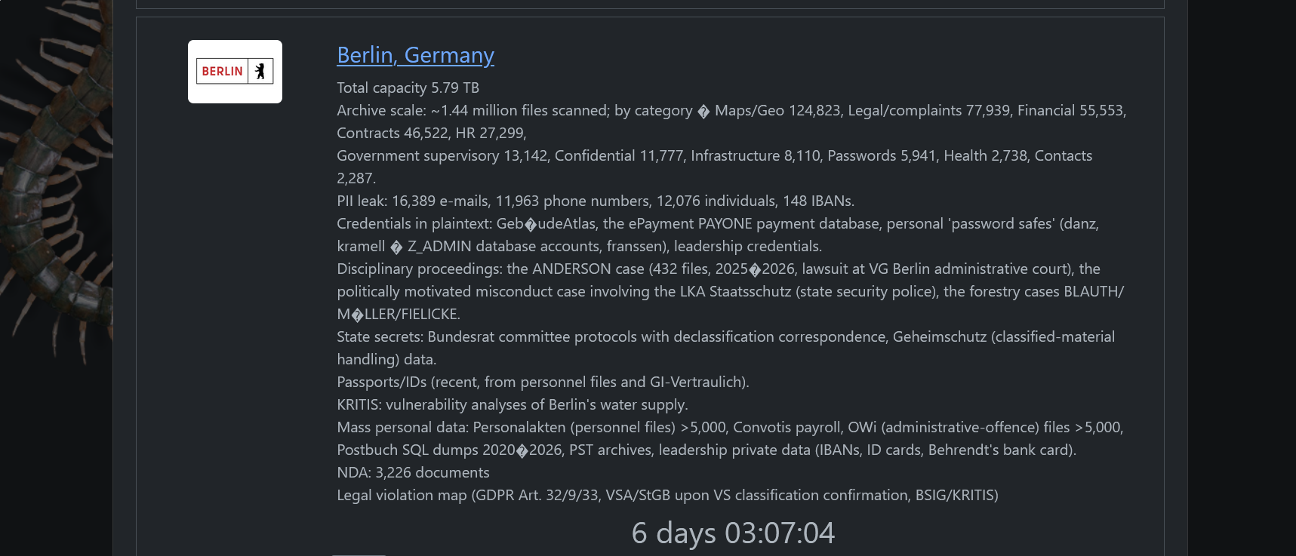Click the Passports/IDs text line
Viewport: 1296px width, 556px height.
click(543, 382)
